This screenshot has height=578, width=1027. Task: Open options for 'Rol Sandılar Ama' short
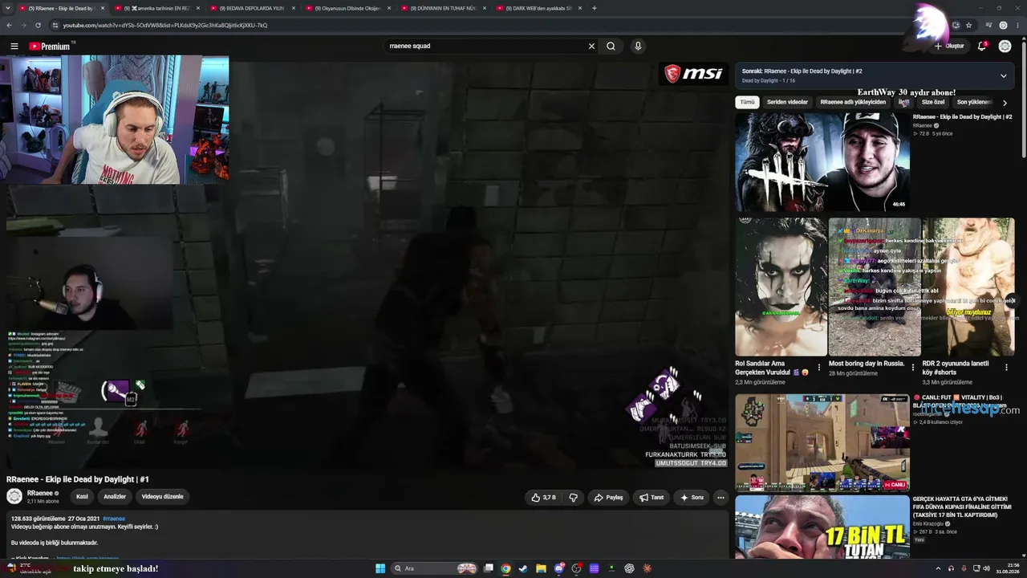[x=819, y=367]
